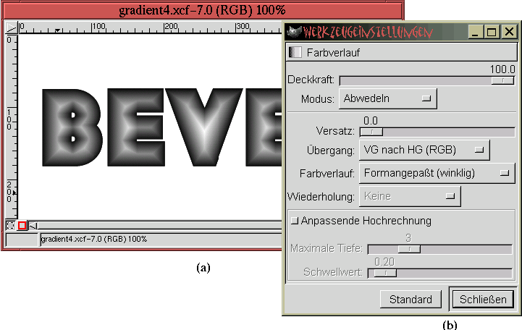Open the Farbverlauf Formangepaßt (winklig) dropdown
522x330 pixels.
[437, 173]
